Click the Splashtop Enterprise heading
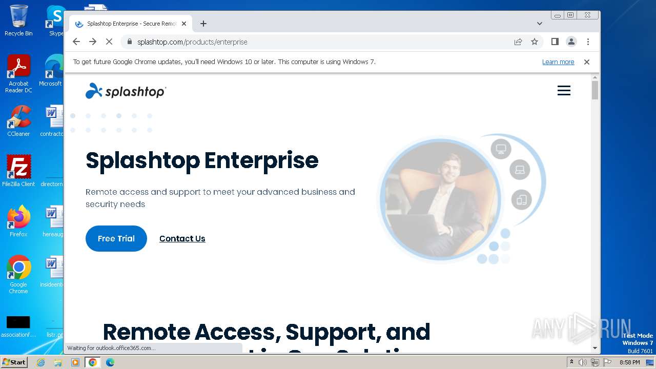This screenshot has height=369, width=656. tap(202, 160)
